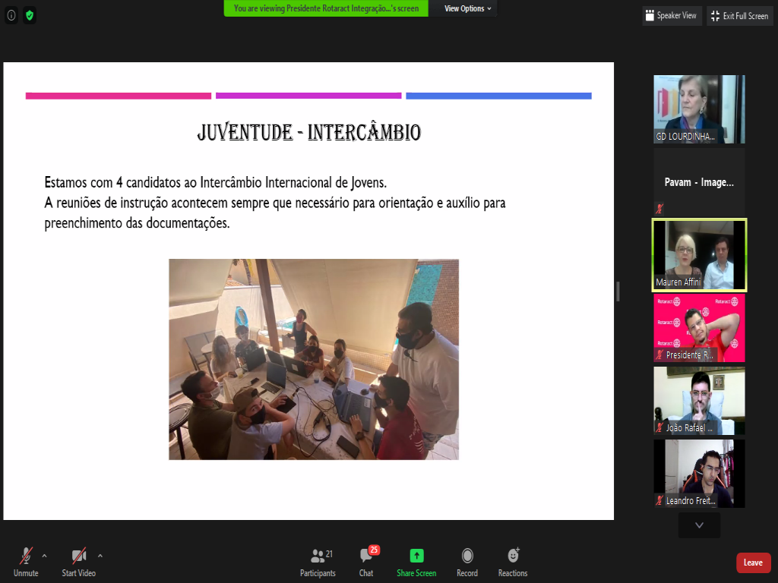Open video settings arrow beside Start Video
The height and width of the screenshot is (583, 778).
tap(100, 556)
